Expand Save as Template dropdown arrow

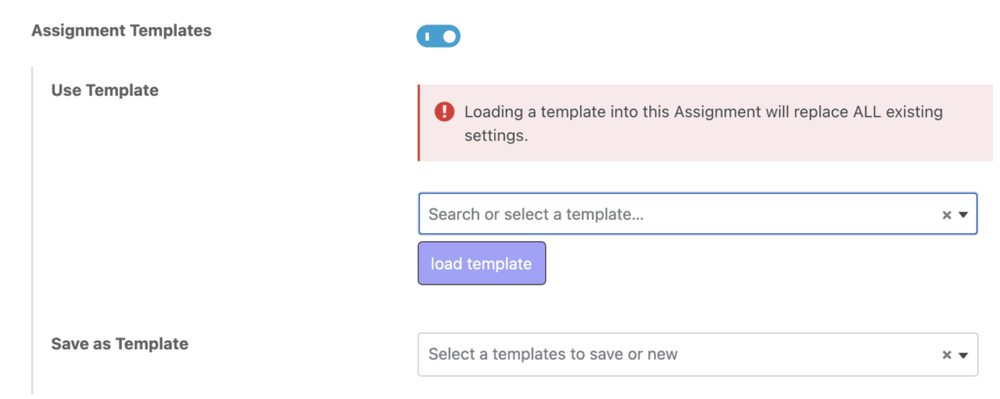963,355
